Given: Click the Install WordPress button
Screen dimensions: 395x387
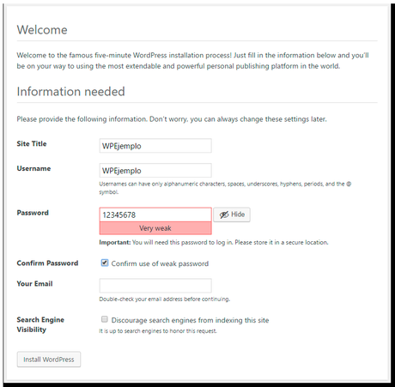Looking at the screenshot, I should [x=49, y=360].
